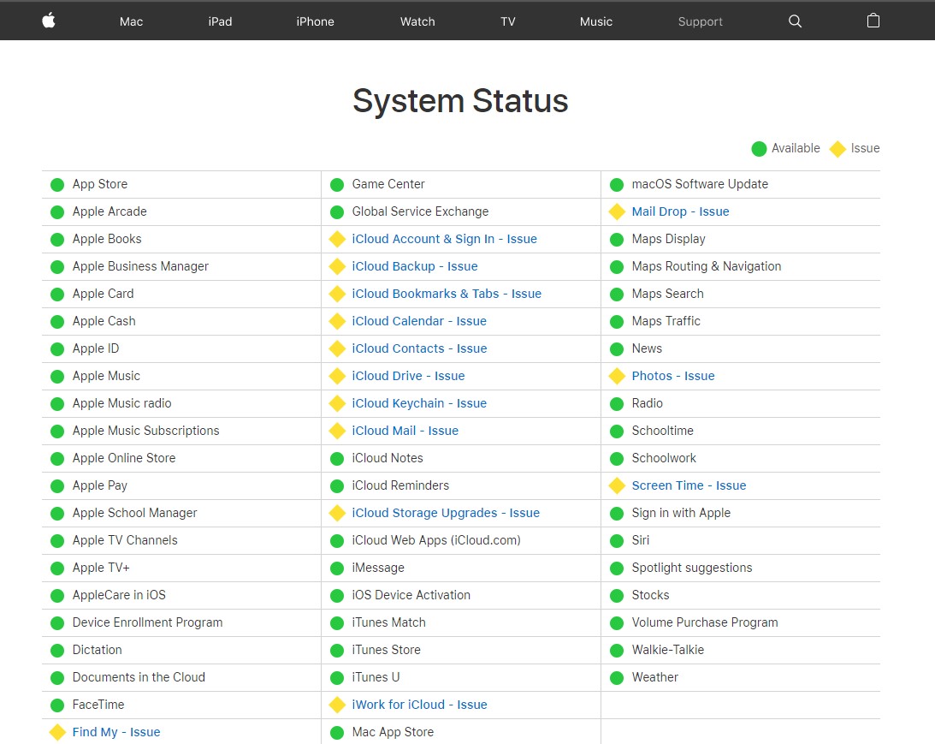Click green dot in Available legend
The height and width of the screenshot is (744, 935).
click(x=759, y=149)
